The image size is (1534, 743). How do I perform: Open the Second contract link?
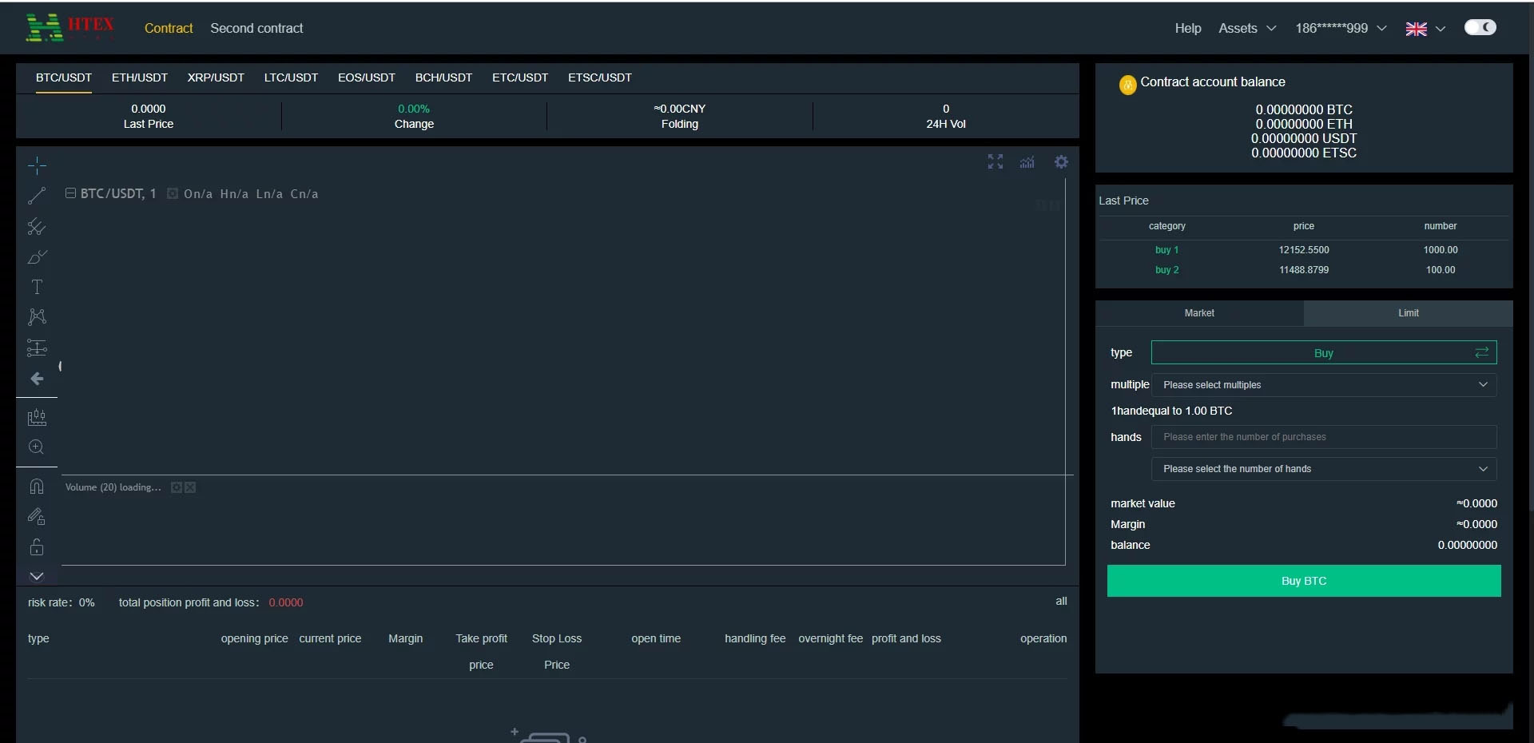point(256,28)
